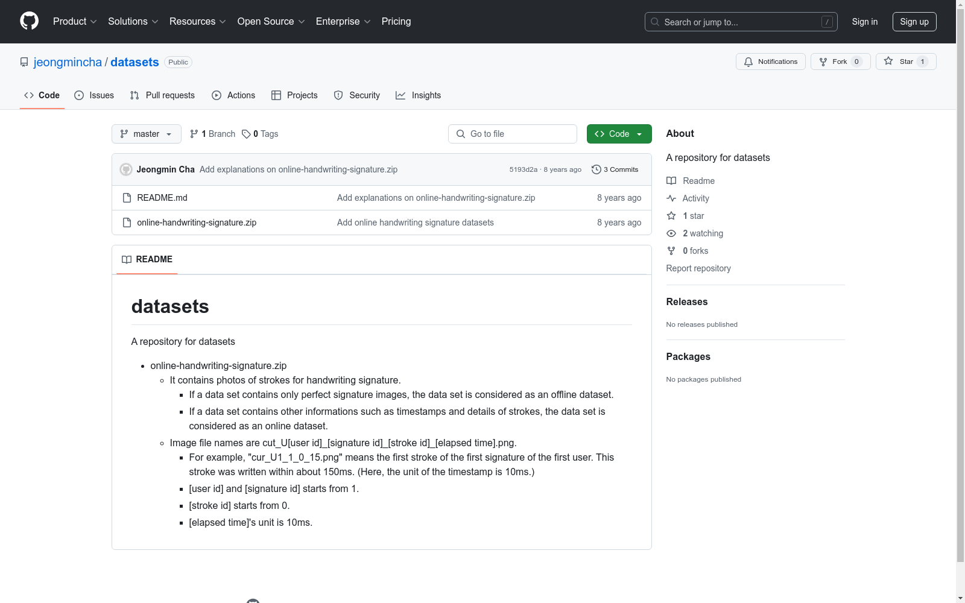Switch to the Issues tab
Screen dimensions: 965x603
click(x=94, y=95)
